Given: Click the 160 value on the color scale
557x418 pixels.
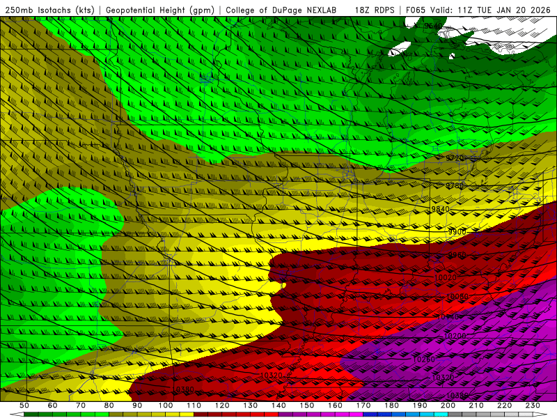Looking at the screenshot, I should 335,405.
